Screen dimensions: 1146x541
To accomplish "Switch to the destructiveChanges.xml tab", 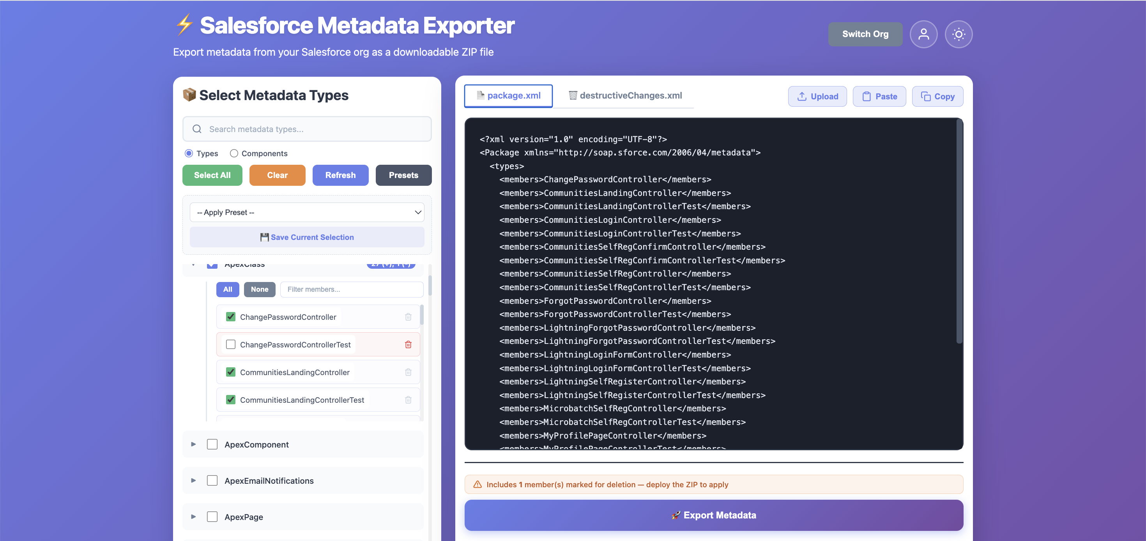I will (x=625, y=95).
